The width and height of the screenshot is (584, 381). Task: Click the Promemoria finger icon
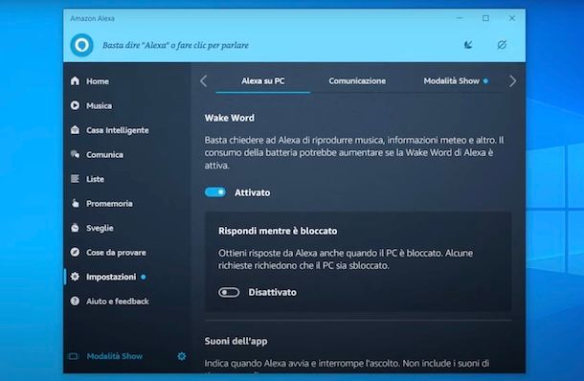pos(75,203)
